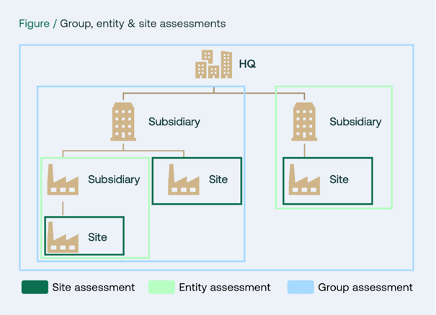Select the left Subsidiary office building icon
The image size is (436, 315).
[123, 121]
